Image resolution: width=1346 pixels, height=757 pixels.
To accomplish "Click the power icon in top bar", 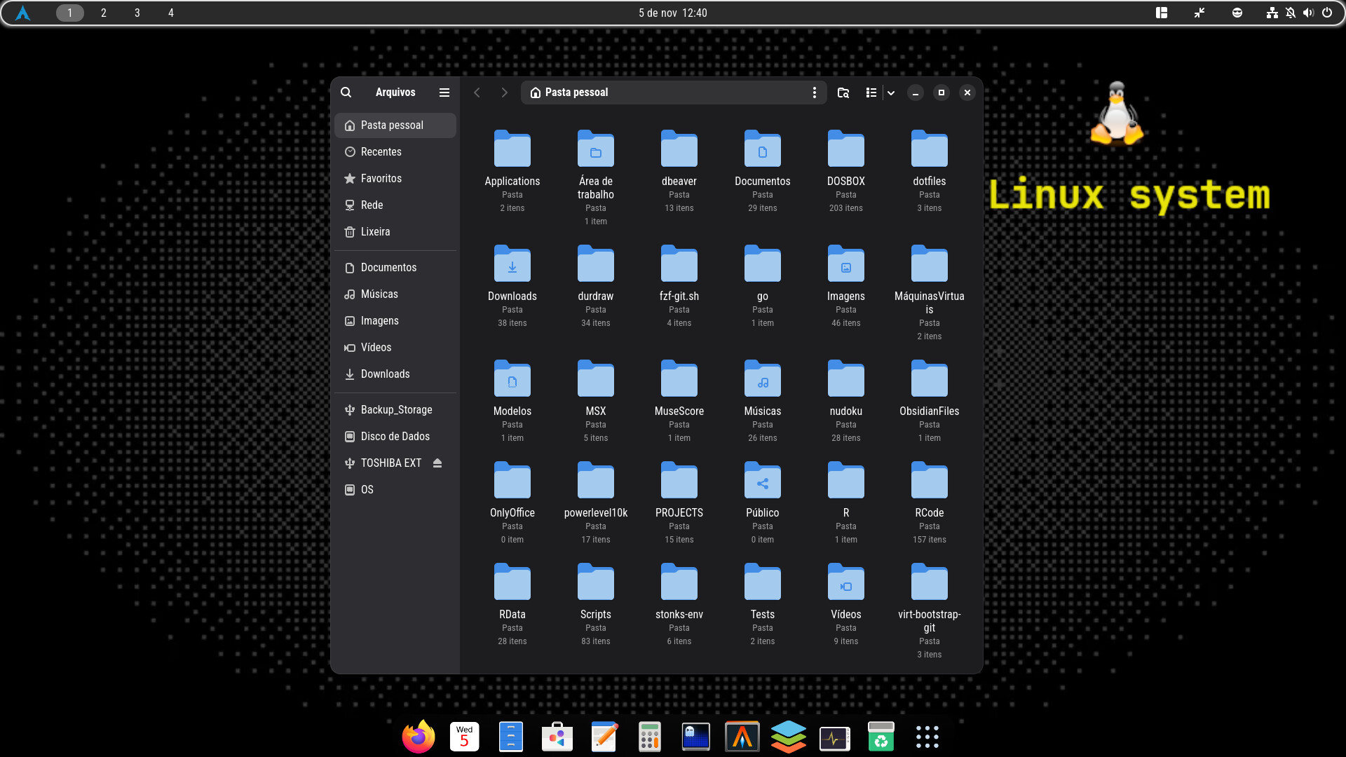I will click(1327, 13).
